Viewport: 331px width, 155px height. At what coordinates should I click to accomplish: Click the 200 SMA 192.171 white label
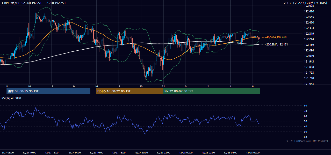pyautogui.click(x=275, y=45)
